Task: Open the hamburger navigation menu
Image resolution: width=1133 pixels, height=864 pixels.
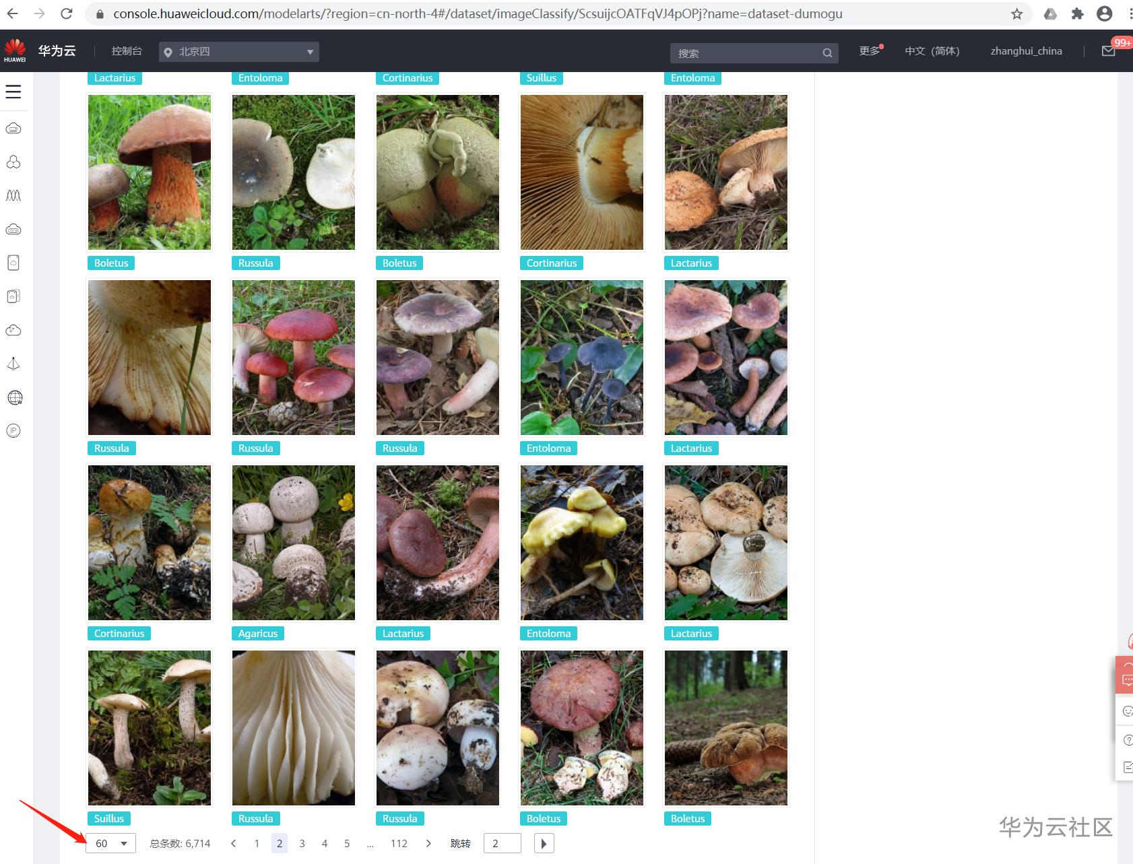Action: click(13, 92)
